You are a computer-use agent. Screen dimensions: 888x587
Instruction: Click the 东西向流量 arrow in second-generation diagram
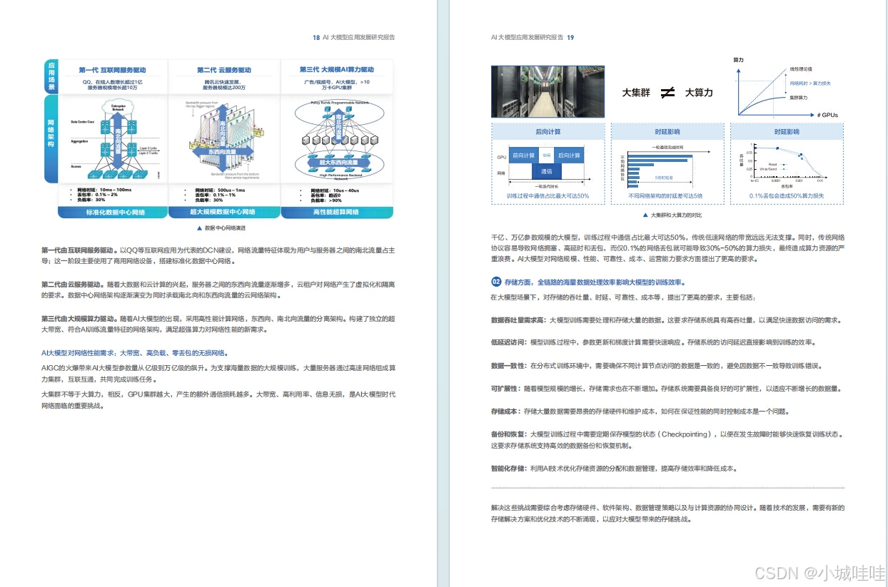pyautogui.click(x=223, y=152)
